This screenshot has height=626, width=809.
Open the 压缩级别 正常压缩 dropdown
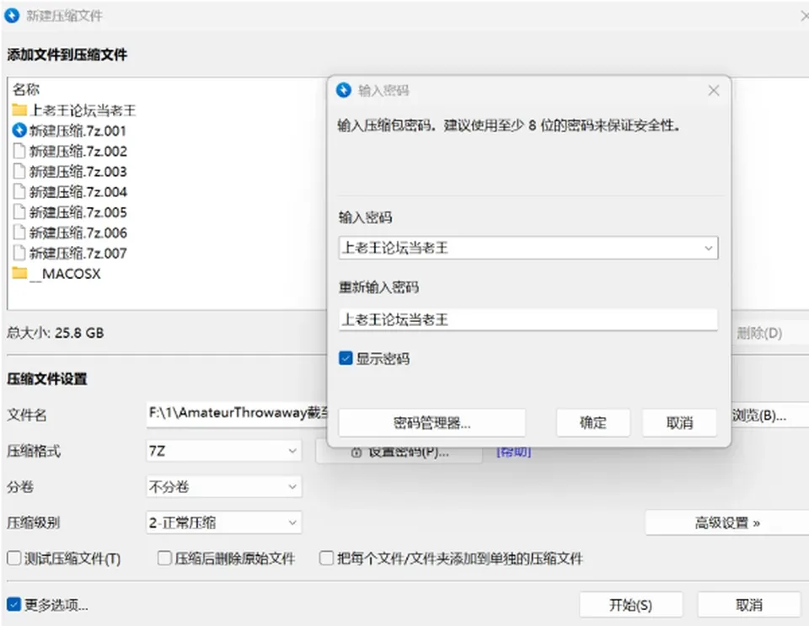click(x=224, y=522)
